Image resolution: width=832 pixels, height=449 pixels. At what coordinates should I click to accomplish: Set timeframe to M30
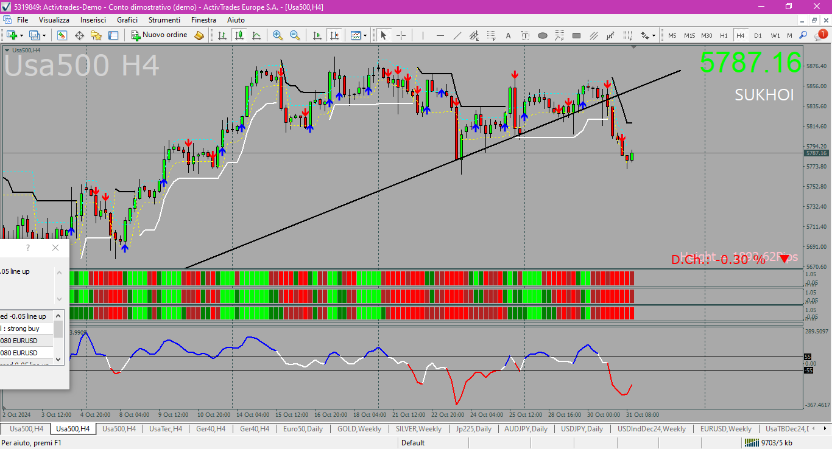coord(707,35)
